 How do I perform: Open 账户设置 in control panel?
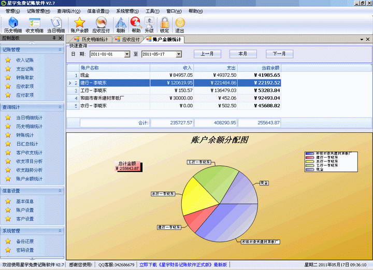click(x=25, y=210)
